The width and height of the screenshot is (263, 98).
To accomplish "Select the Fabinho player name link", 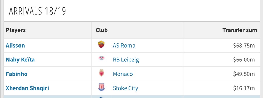I will click(x=17, y=74).
